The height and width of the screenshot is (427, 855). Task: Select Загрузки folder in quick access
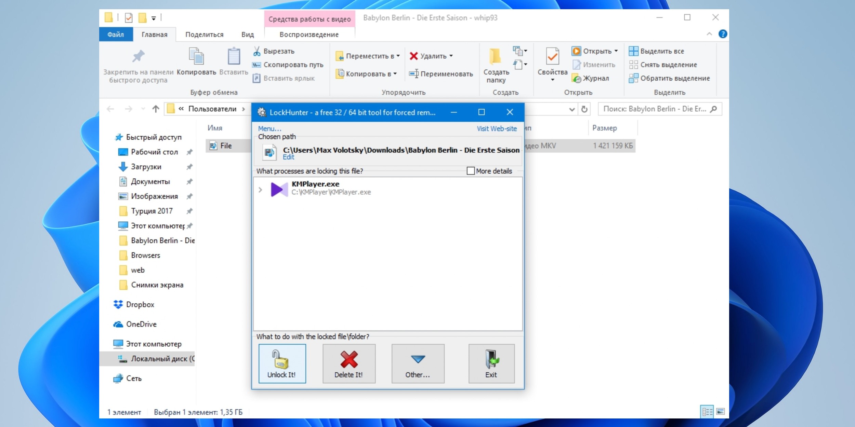[x=146, y=167]
